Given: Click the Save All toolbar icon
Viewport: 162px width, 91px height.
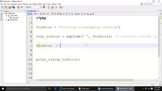Looking at the screenshot, I should [13, 7].
